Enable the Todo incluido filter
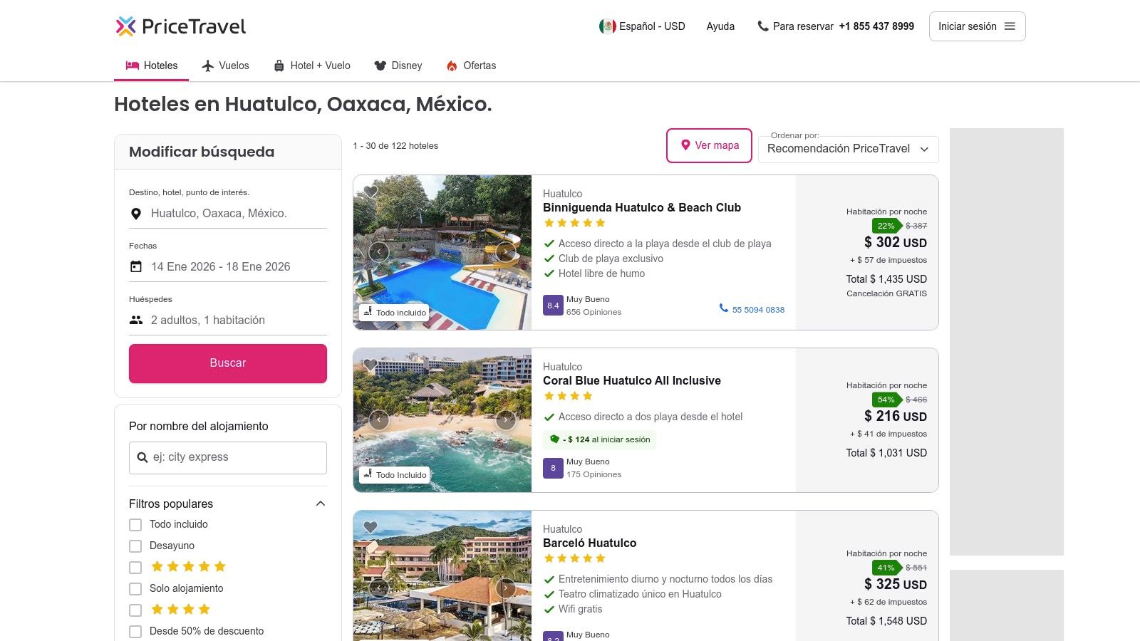The image size is (1140, 641). 135,524
